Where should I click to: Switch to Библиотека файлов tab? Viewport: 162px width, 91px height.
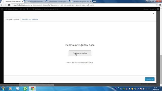30,19
